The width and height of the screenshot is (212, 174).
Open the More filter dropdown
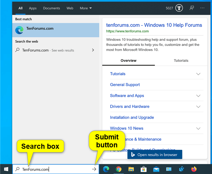pyautogui.click(x=86, y=8)
